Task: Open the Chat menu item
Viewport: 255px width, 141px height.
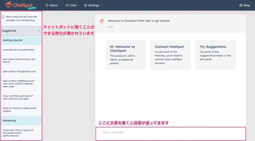Action: coord(71,5)
